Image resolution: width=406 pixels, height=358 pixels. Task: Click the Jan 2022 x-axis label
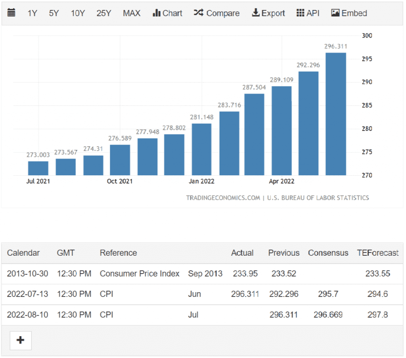(x=201, y=181)
